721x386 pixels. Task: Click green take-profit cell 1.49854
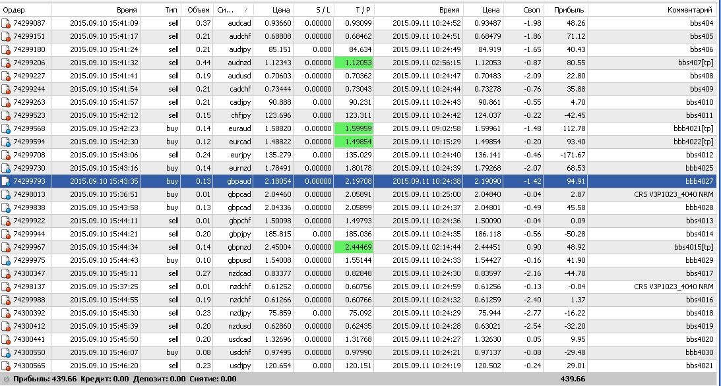(x=354, y=142)
